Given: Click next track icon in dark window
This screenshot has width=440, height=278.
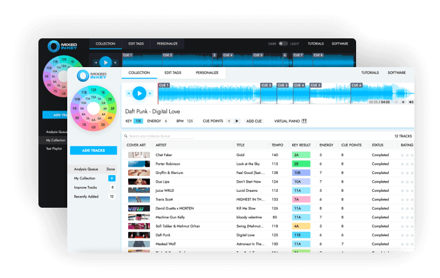Looking at the screenshot, I should [x=115, y=63].
